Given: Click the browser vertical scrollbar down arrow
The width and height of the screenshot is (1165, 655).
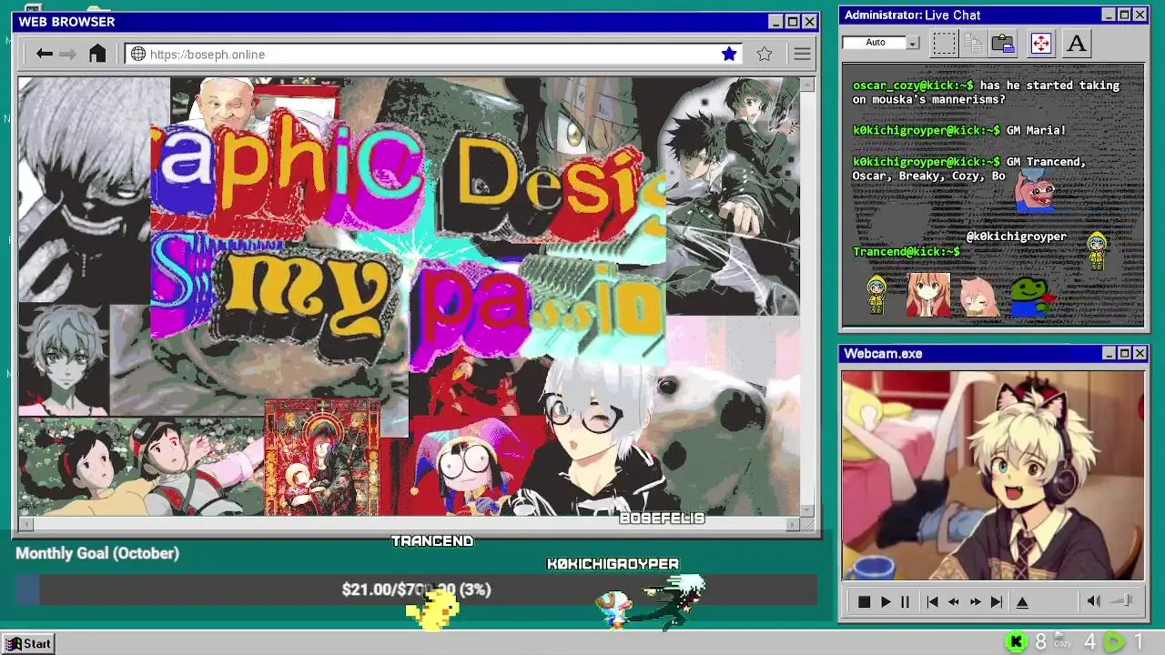Looking at the screenshot, I should coord(806,509).
